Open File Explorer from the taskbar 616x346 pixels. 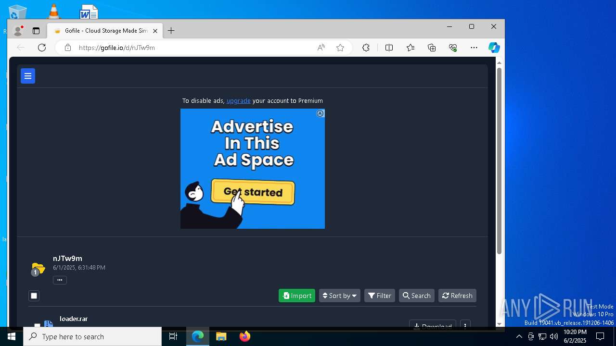221,336
